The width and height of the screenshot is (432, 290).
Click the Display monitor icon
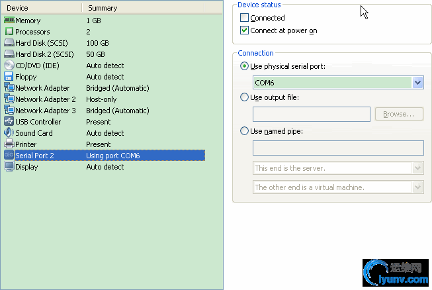point(9,166)
